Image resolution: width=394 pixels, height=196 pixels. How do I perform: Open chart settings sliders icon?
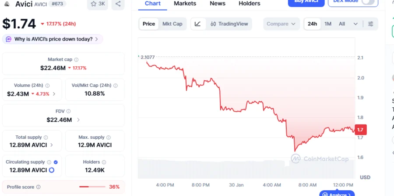click(x=371, y=24)
